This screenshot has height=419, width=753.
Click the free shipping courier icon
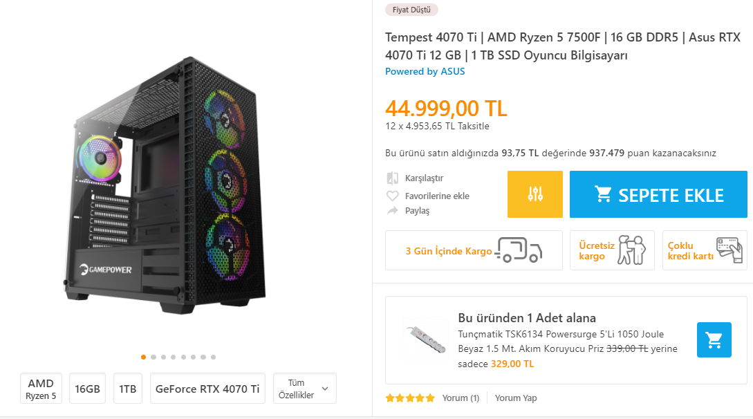click(x=631, y=250)
